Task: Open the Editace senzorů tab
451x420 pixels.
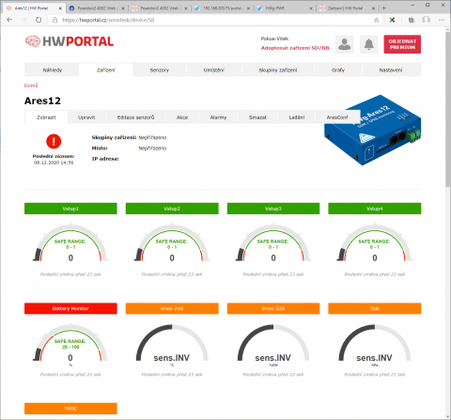Action: pos(135,117)
